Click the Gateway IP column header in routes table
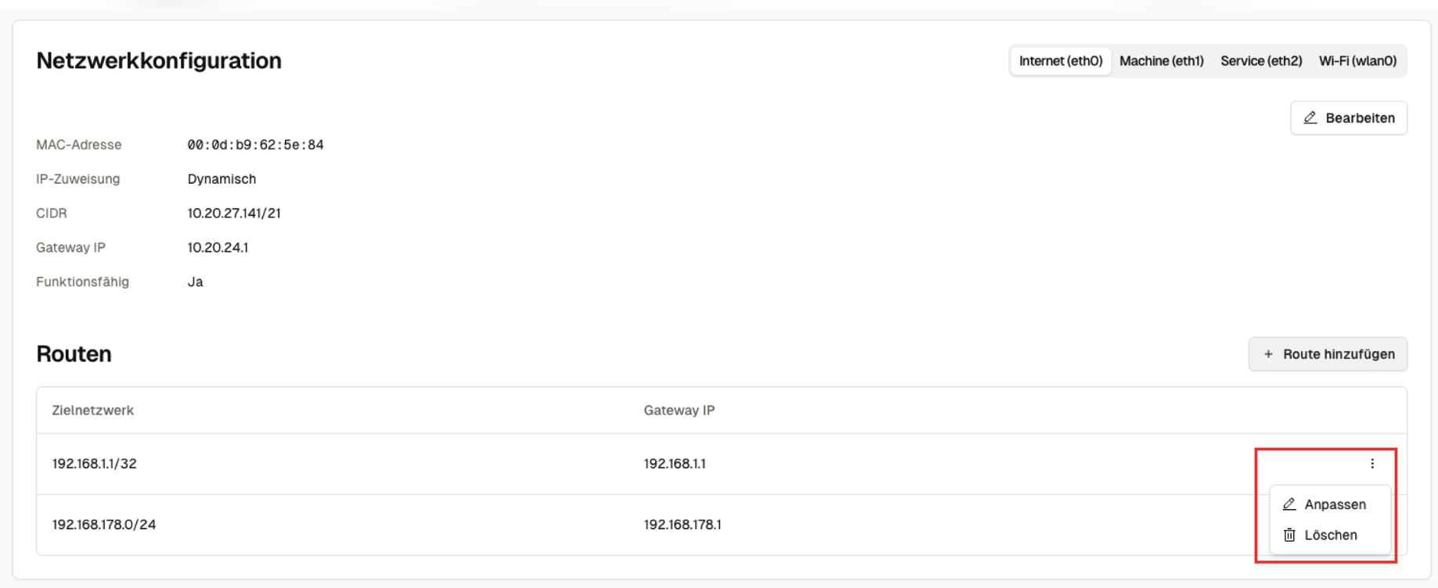The height and width of the screenshot is (588, 1438). click(x=679, y=411)
